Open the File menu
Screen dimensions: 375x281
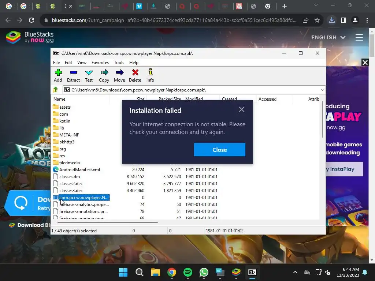(x=56, y=62)
